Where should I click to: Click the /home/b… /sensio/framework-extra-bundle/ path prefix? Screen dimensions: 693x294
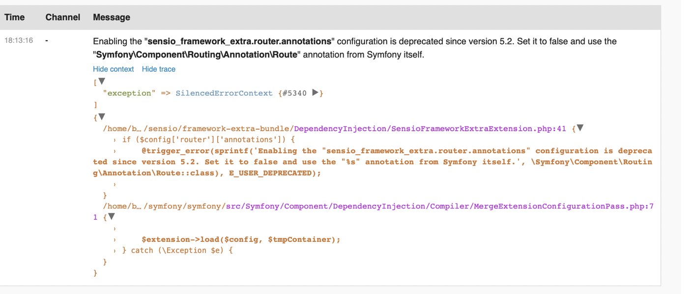(198, 129)
